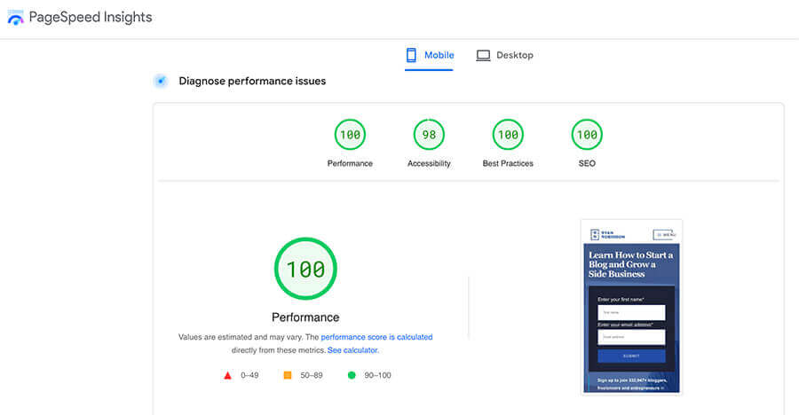Click the PageSpeed Insights logo icon
The image size is (799, 415).
[x=15, y=18]
